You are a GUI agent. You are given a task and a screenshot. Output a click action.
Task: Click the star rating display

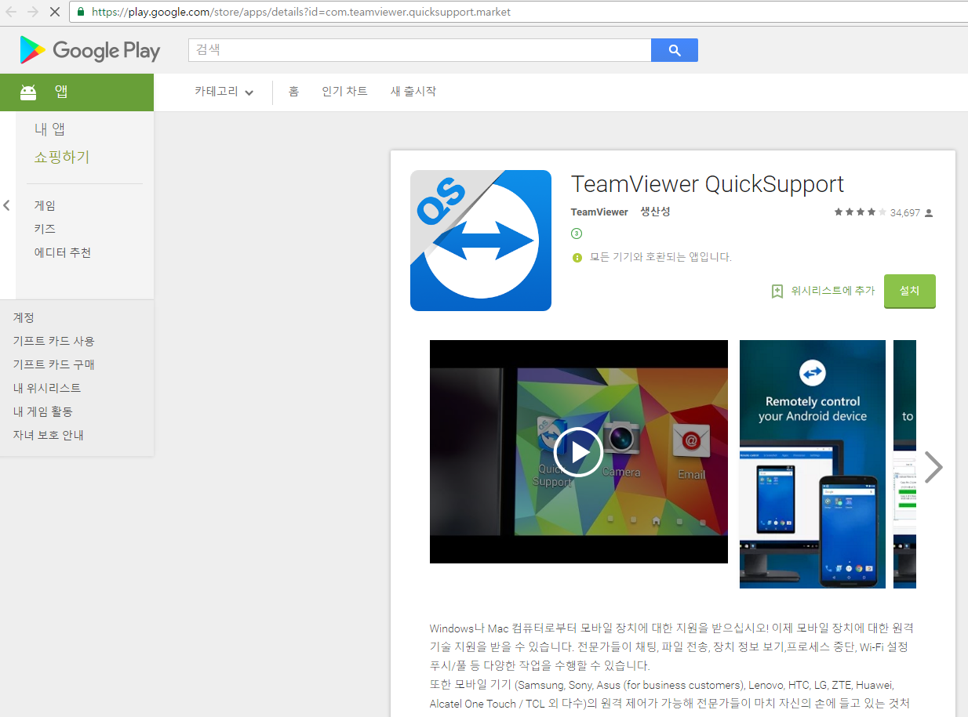click(x=861, y=212)
